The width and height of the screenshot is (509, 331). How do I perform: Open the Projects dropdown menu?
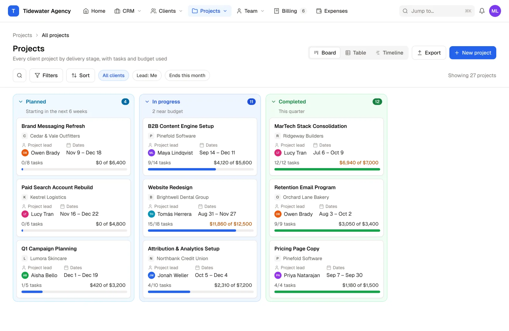click(210, 11)
